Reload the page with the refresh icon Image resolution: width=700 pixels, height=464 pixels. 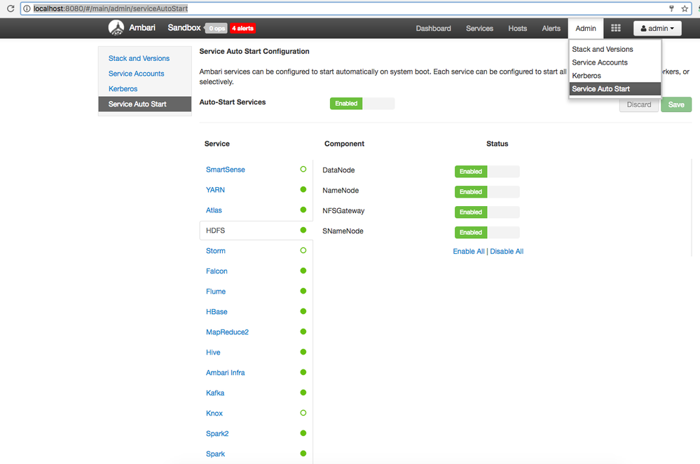pyautogui.click(x=11, y=8)
